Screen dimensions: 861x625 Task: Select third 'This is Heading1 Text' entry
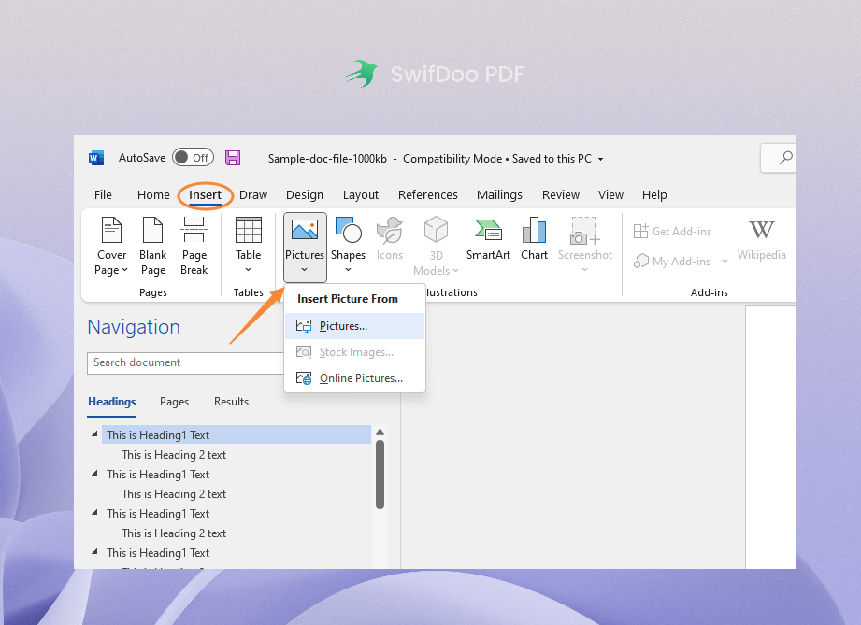click(158, 514)
